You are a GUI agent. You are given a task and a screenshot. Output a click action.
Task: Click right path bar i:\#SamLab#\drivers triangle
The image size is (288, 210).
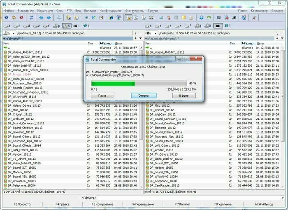tap(146, 39)
